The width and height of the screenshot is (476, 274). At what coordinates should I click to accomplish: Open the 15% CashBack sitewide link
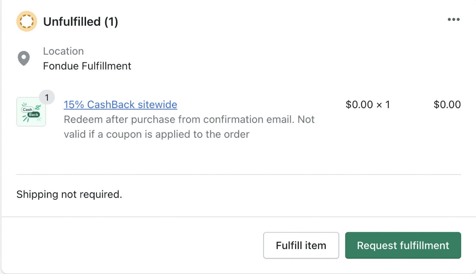120,105
